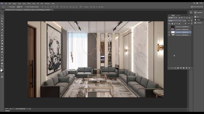Select the Healing Brush tool
Screen dimensions: 204x114
2,29
